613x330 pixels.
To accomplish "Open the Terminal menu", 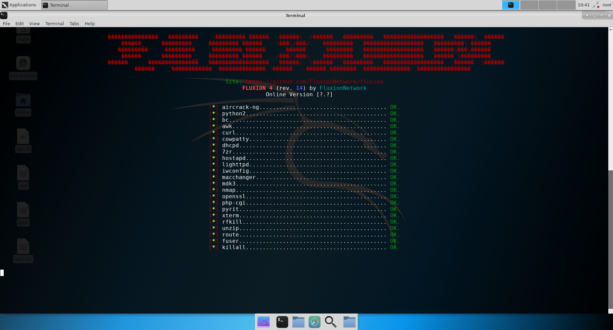I will click(x=54, y=23).
